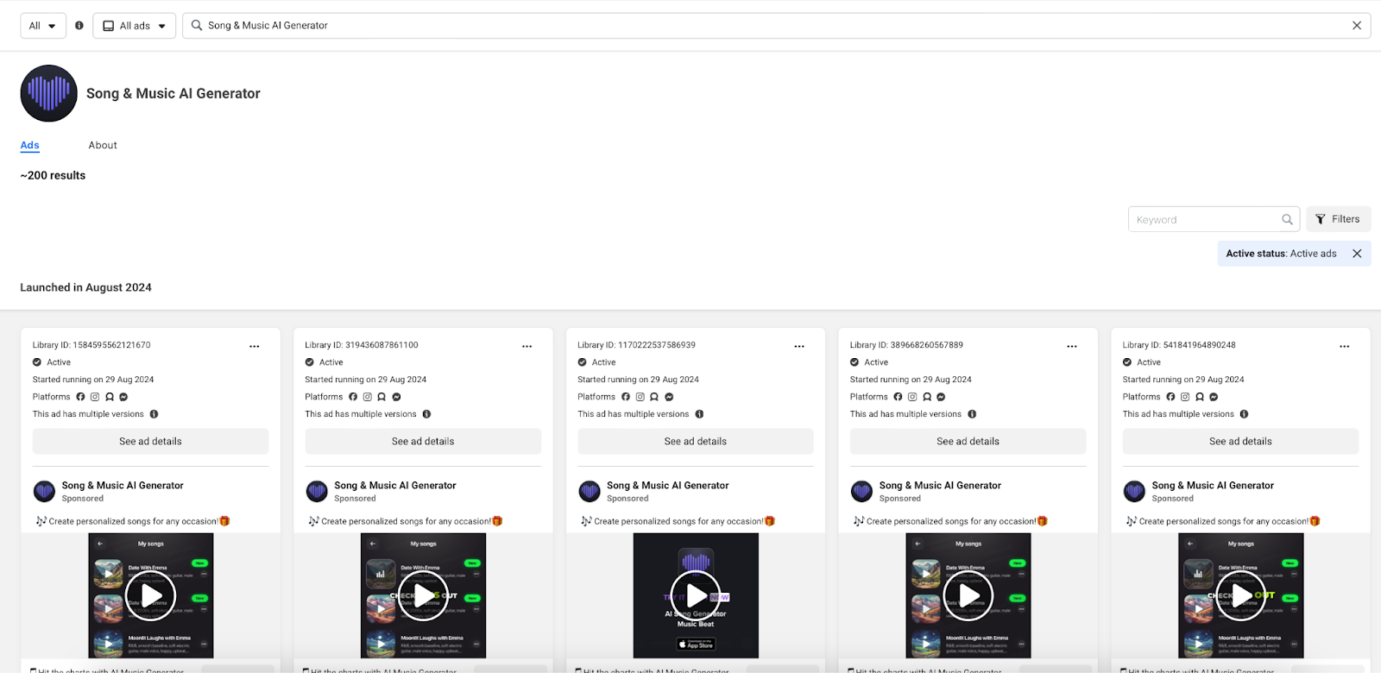This screenshot has height=673, width=1381.
Task: Open advertiser name link in ad 389668260567889
Action: (940, 486)
